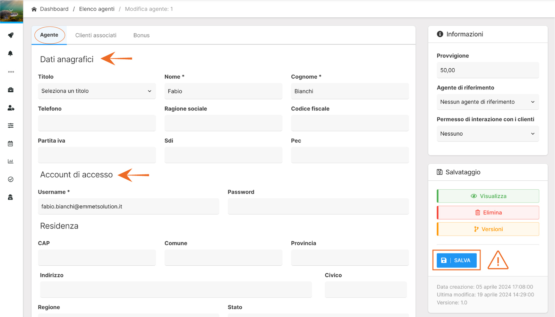This screenshot has width=555, height=317.
Task: Click the check-circle icon in sidebar
Action: pyautogui.click(x=11, y=179)
